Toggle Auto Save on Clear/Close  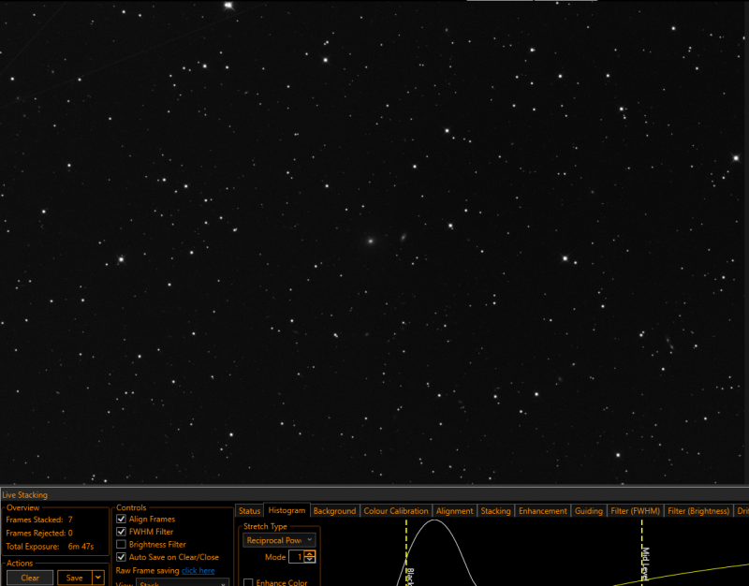[x=122, y=557]
